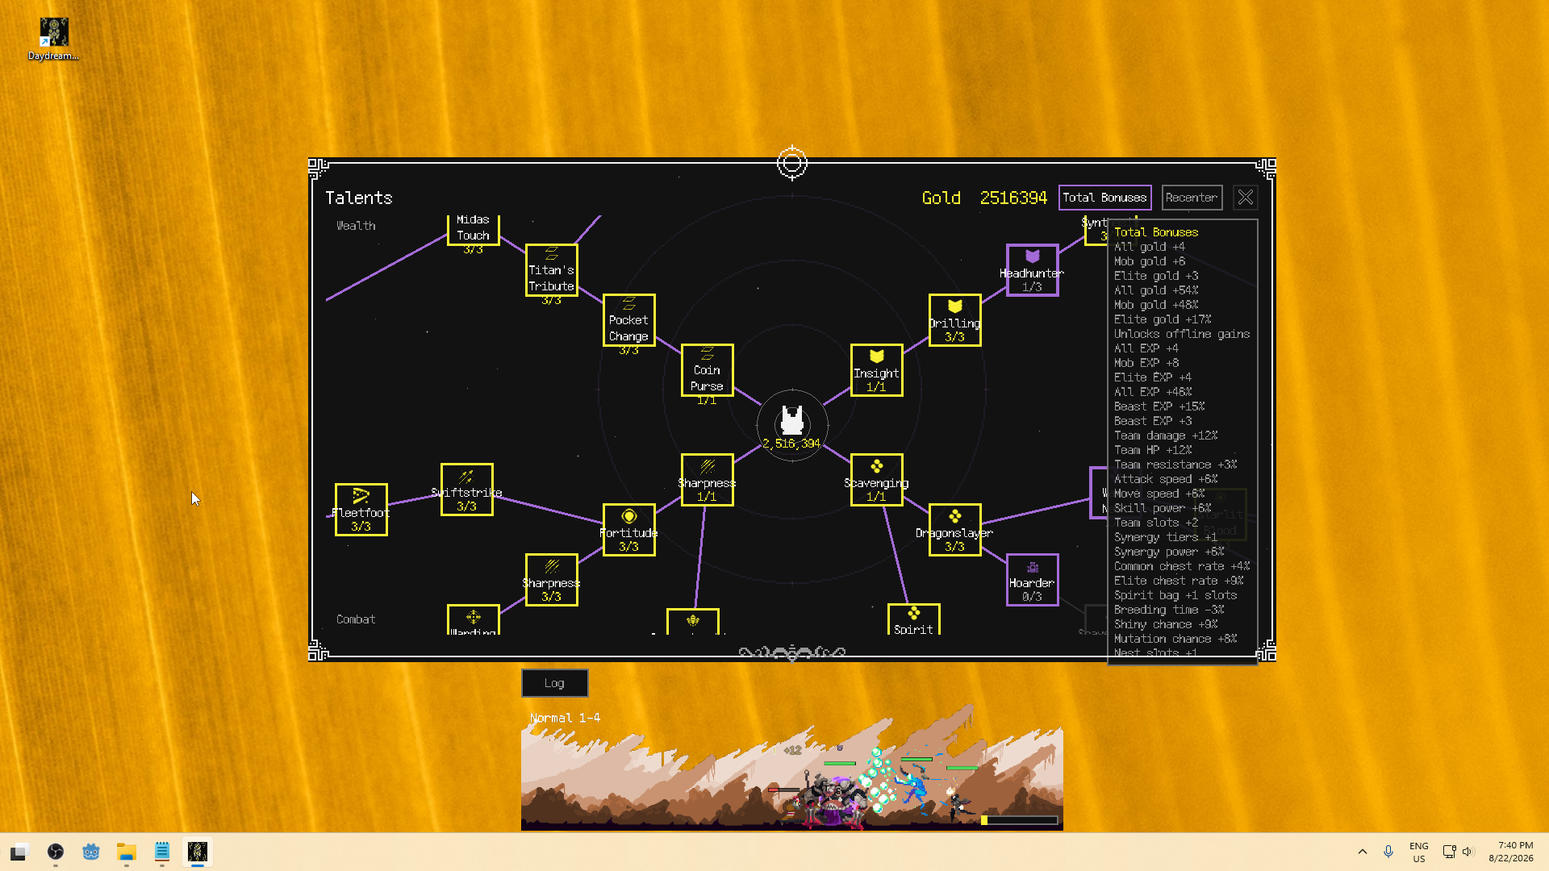Click the central character node

[x=792, y=425]
